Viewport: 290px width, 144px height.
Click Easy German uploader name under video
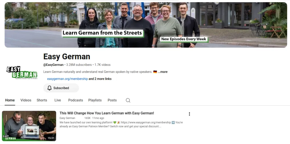67,118
